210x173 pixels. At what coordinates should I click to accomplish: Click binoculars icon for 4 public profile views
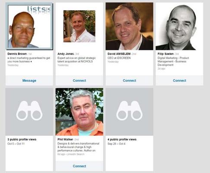tap(129, 111)
